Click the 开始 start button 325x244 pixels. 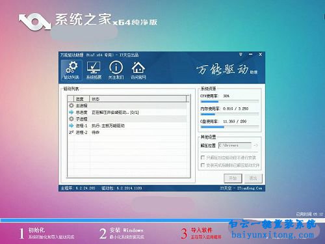pyautogui.click(x=233, y=178)
